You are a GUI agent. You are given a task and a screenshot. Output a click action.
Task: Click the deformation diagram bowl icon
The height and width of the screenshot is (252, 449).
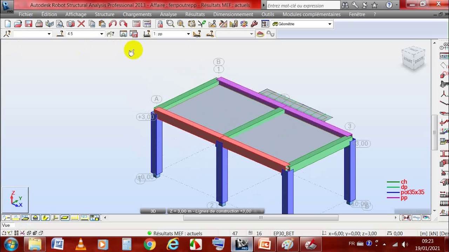(x=260, y=34)
